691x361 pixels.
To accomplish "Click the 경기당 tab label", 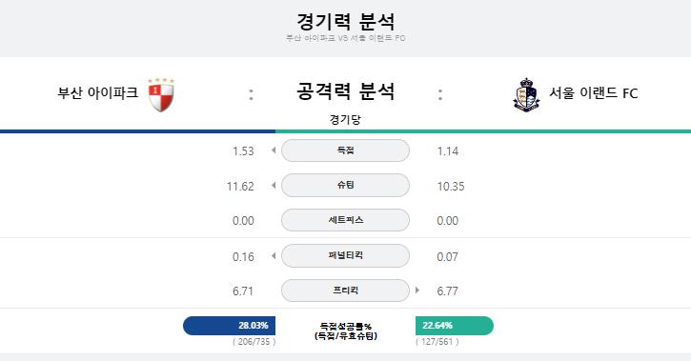I will click(x=345, y=120).
